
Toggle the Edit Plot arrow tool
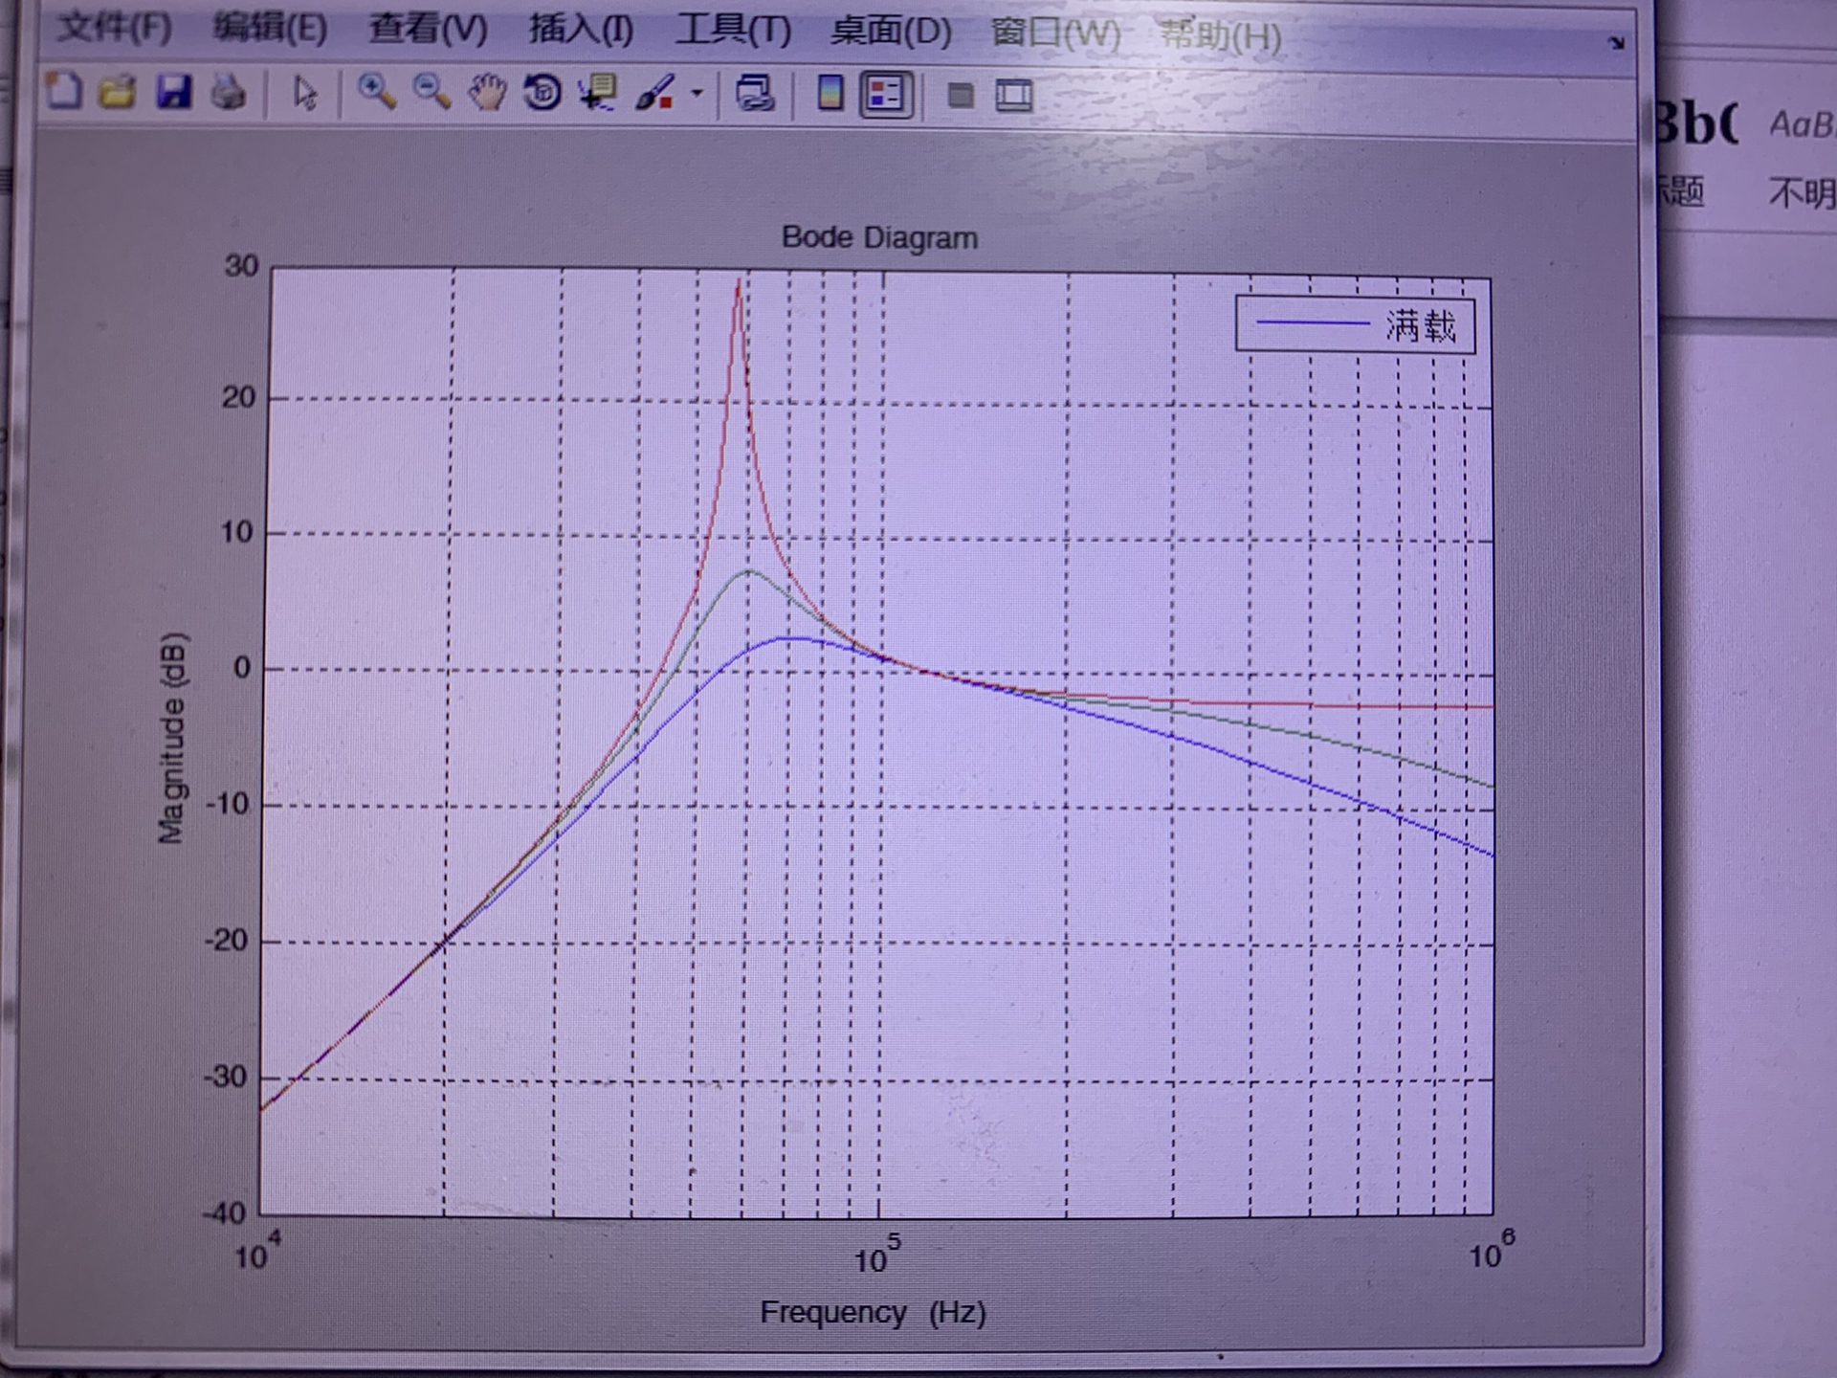[x=304, y=94]
